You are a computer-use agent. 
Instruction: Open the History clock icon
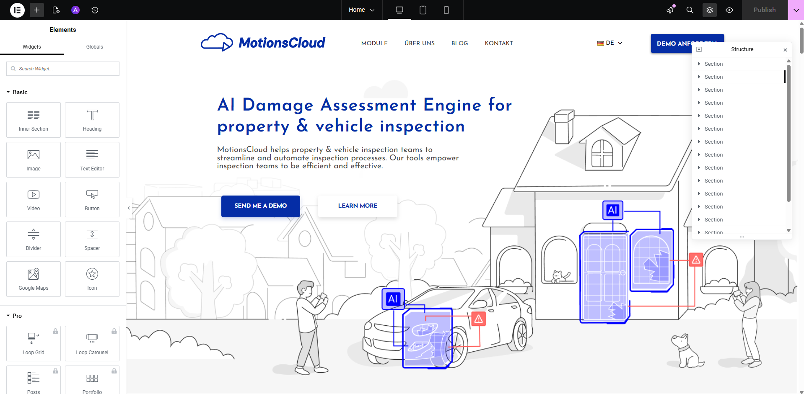(x=95, y=10)
